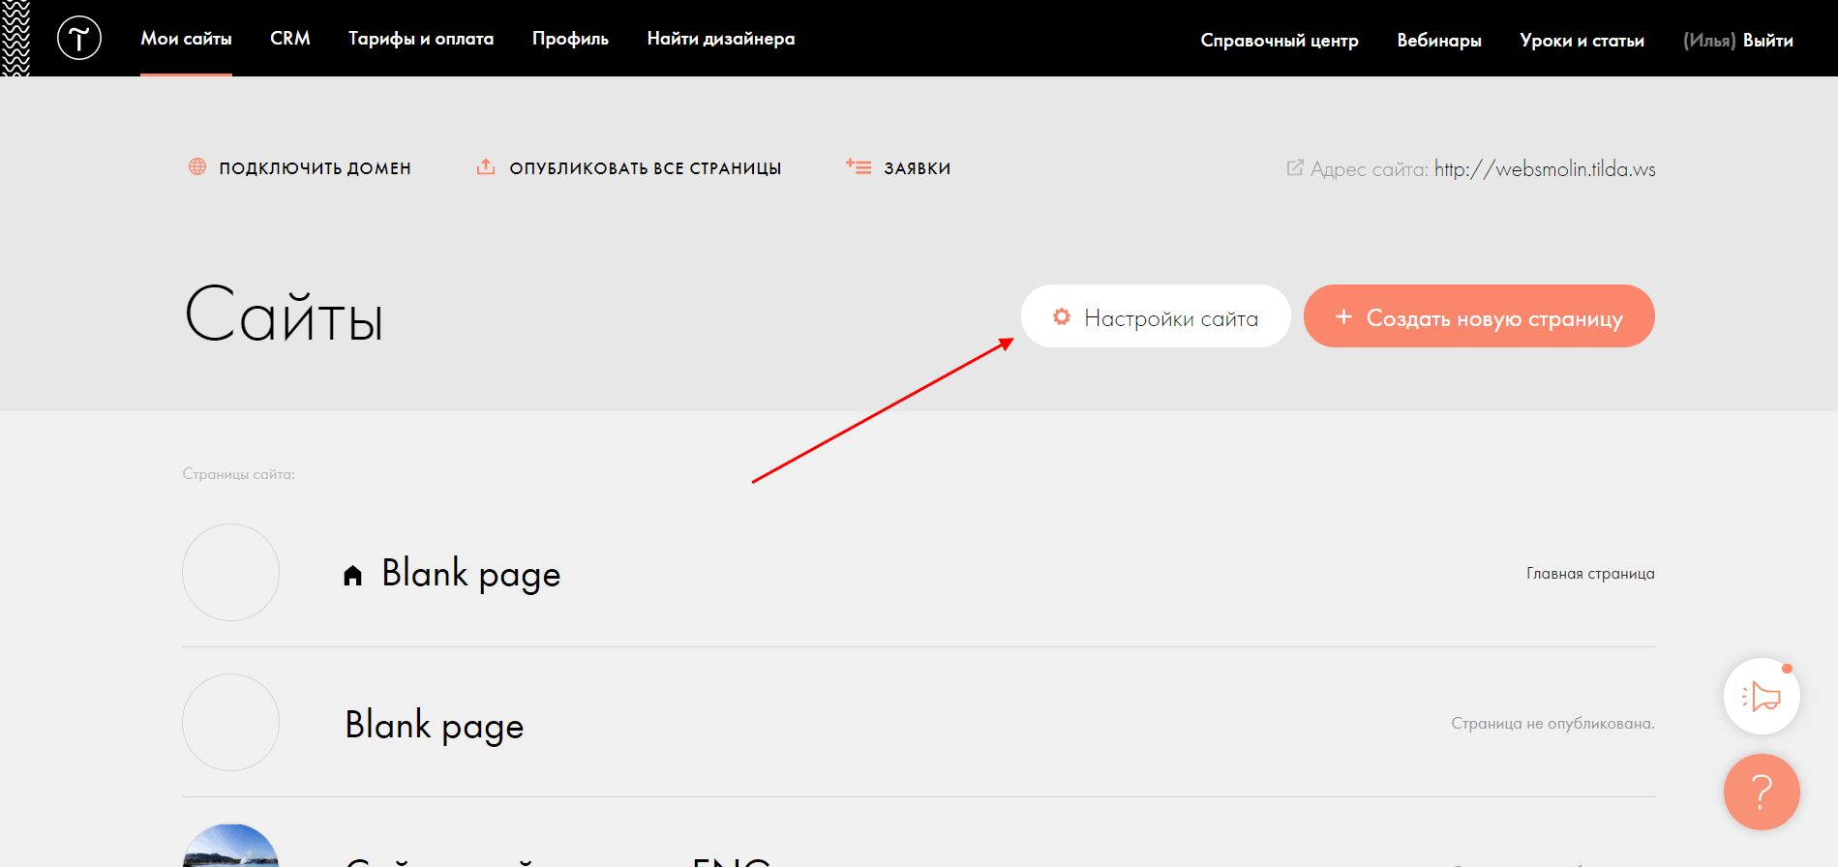Open the question mark help widget
Image resolution: width=1838 pixels, height=867 pixels.
coord(1762,792)
